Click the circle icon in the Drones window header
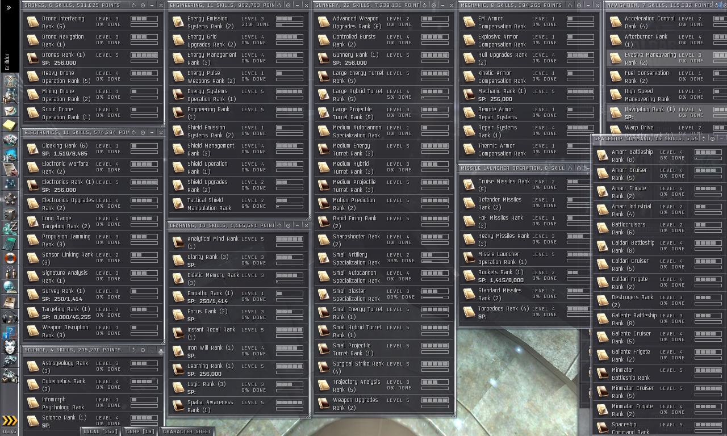The image size is (727, 436). [143, 5]
